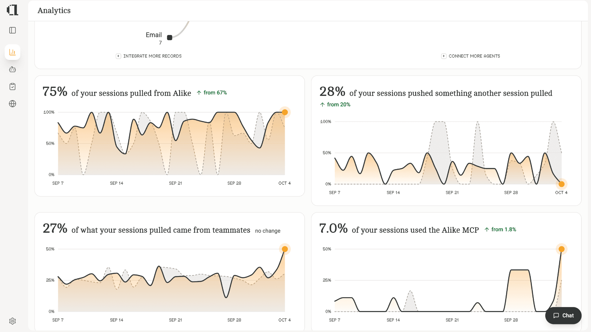
Task: Click '28%' headline value
Action: coord(332,91)
